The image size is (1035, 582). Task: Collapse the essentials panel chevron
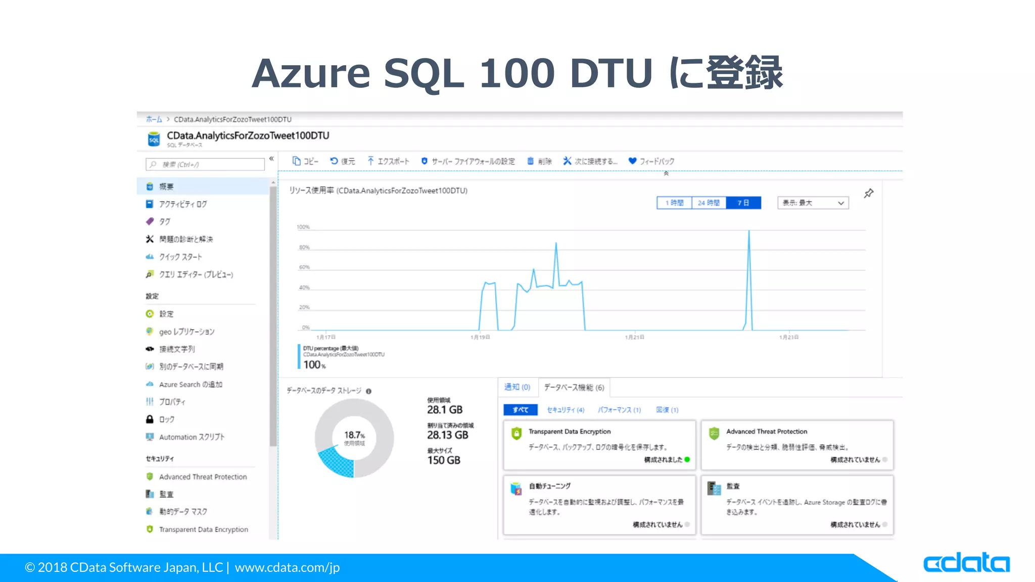point(666,173)
